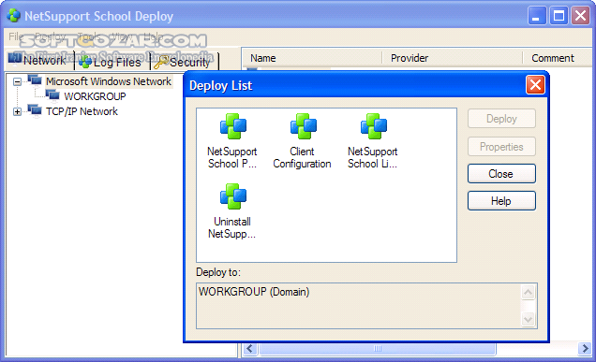Image resolution: width=596 pixels, height=362 pixels.
Task: Expand the TCP/IP Network tree node
Action: (x=17, y=111)
